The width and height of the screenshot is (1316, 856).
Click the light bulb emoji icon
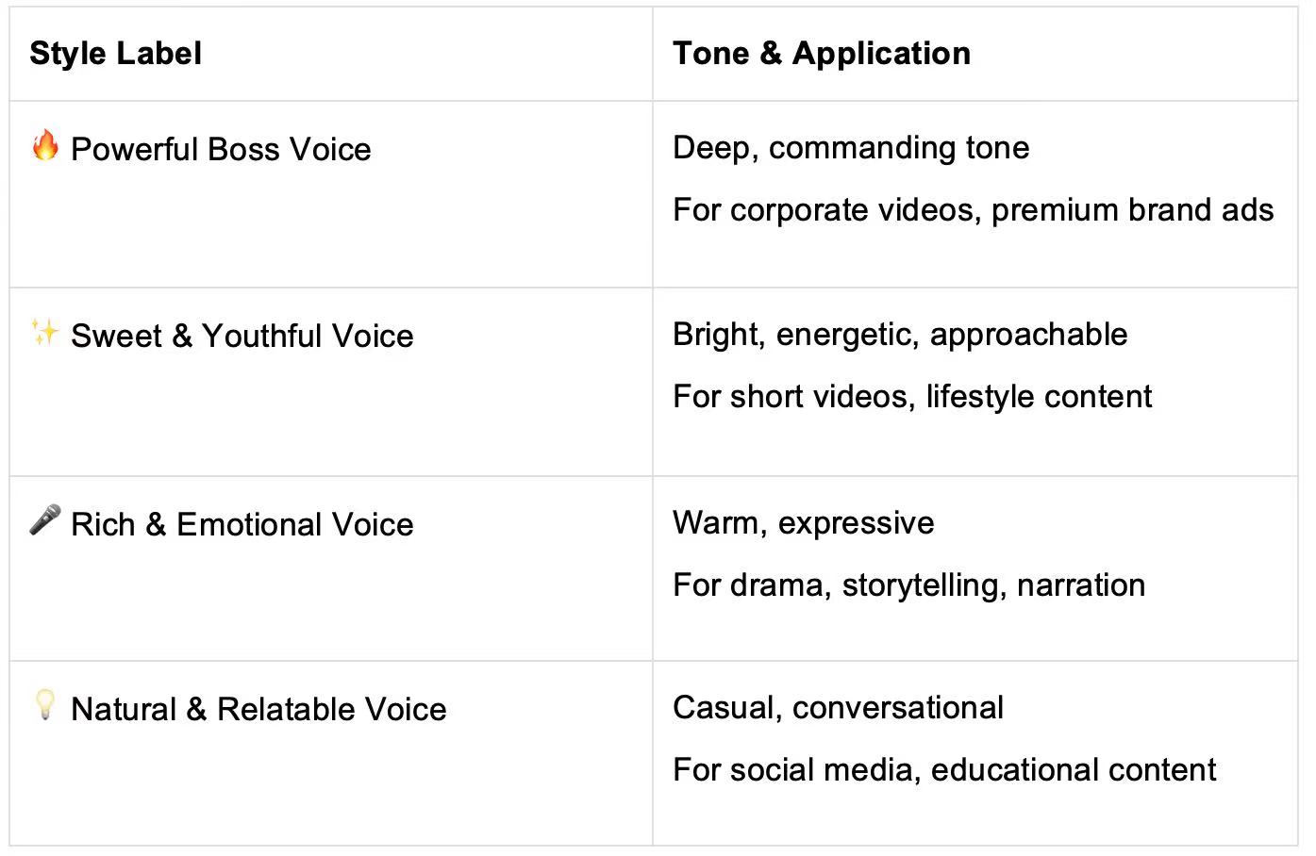tap(44, 705)
